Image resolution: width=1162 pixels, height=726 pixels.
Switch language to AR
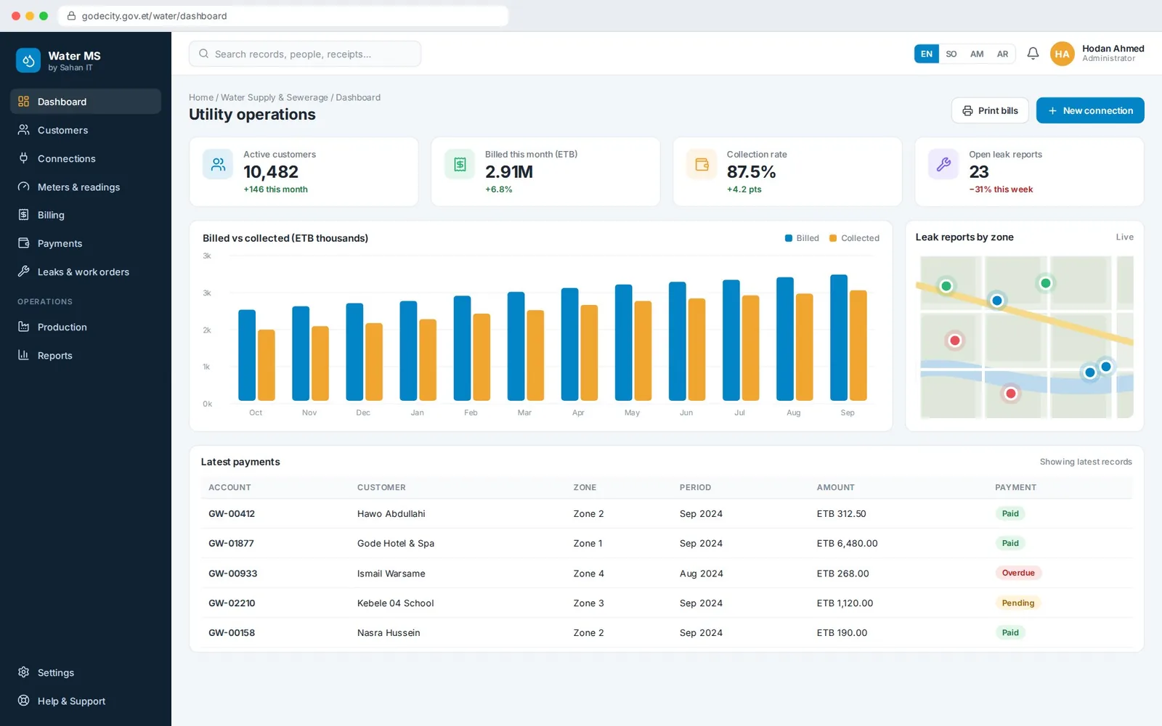pos(1002,54)
